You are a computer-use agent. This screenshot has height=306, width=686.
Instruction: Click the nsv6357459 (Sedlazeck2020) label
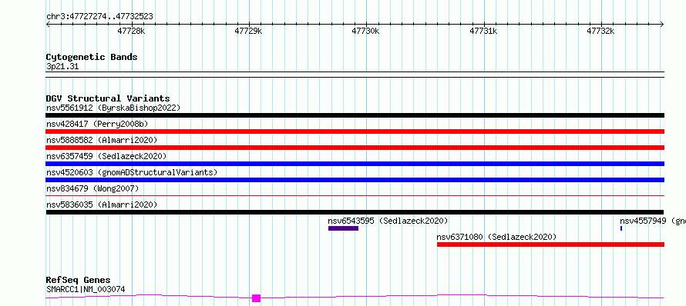[106, 156]
